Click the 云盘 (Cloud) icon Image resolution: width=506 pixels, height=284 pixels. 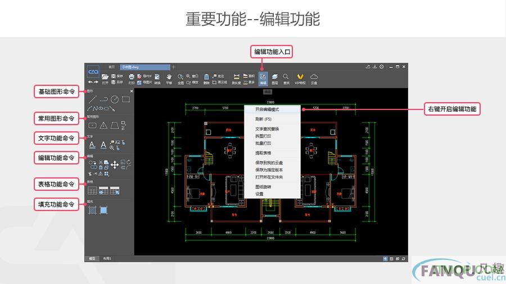click(314, 77)
